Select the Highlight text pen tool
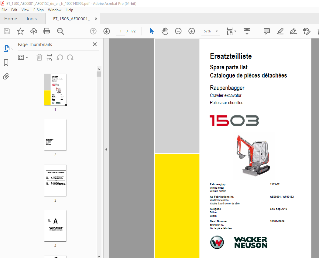The width and height of the screenshot is (319, 258). click(x=280, y=31)
